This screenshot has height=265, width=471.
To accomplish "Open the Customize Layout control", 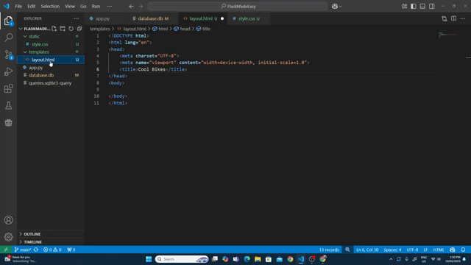I will [x=404, y=6].
